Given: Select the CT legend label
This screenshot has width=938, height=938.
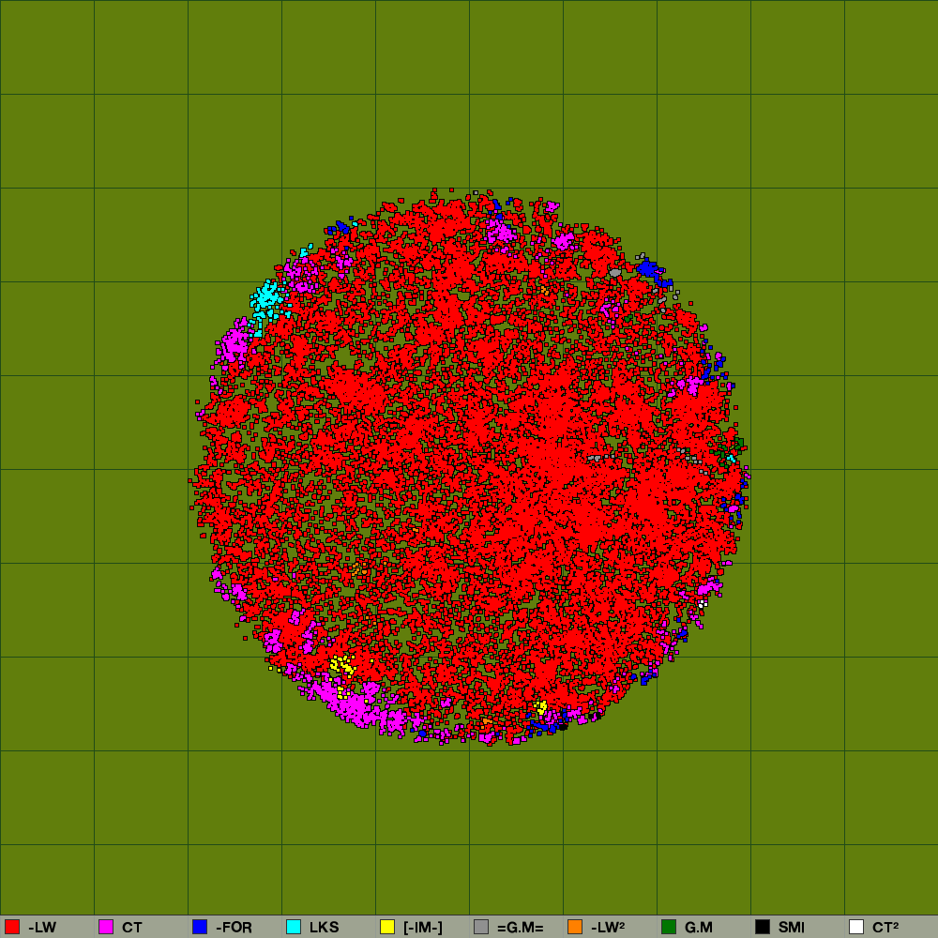Looking at the screenshot, I should [x=132, y=928].
